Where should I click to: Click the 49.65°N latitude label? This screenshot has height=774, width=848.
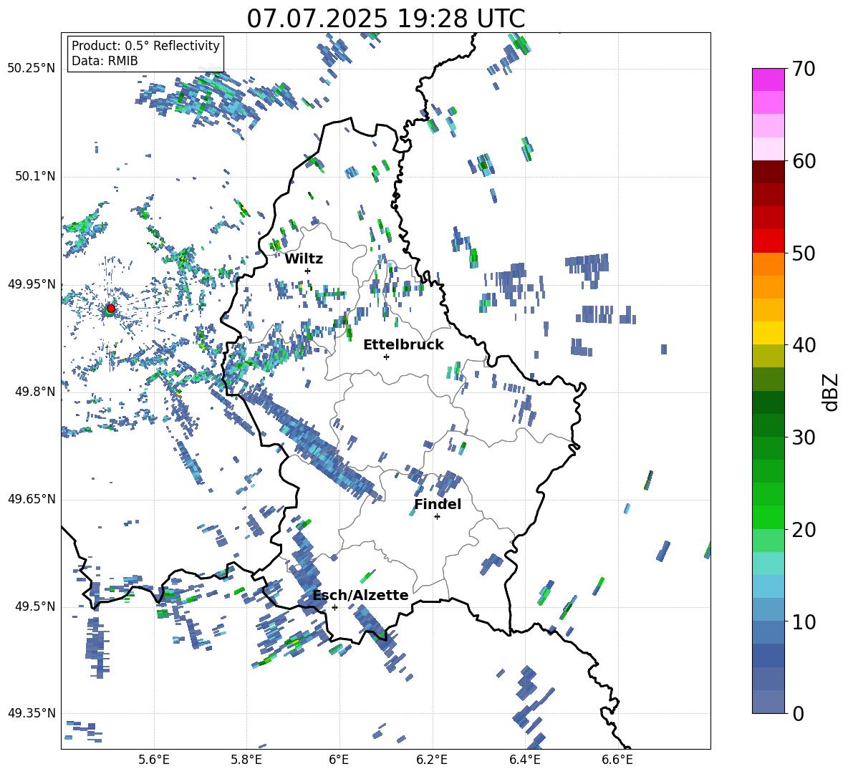32,498
